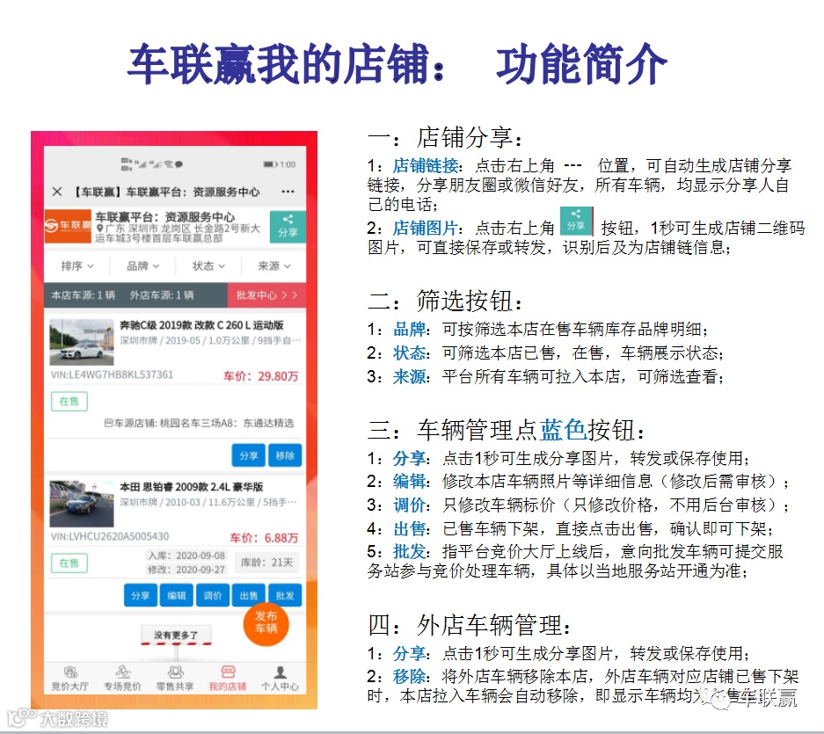Open the 状态 status filter
This screenshot has height=734, width=824.
[208, 265]
